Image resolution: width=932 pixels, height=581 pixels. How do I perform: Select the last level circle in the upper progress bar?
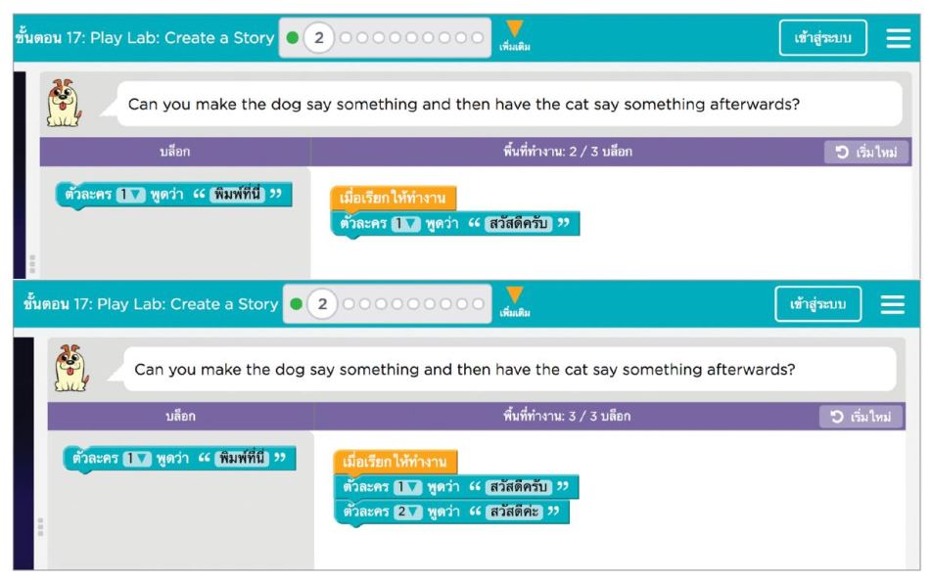(477, 38)
